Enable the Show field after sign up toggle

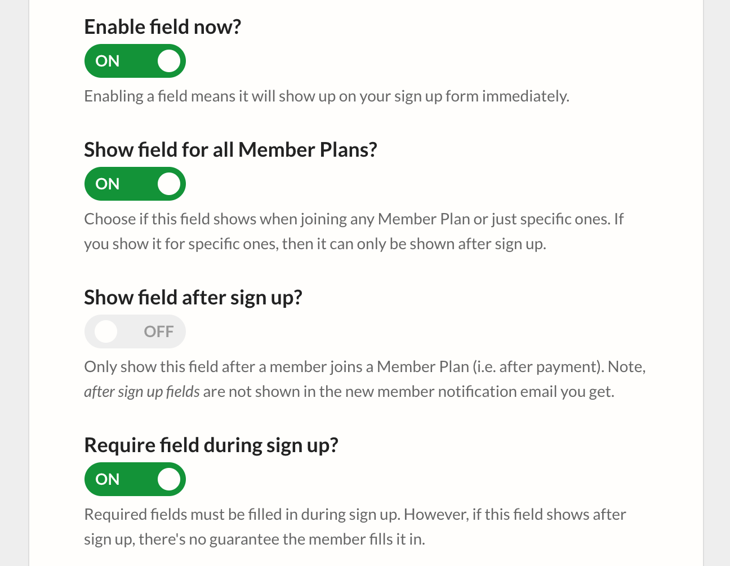tap(135, 331)
